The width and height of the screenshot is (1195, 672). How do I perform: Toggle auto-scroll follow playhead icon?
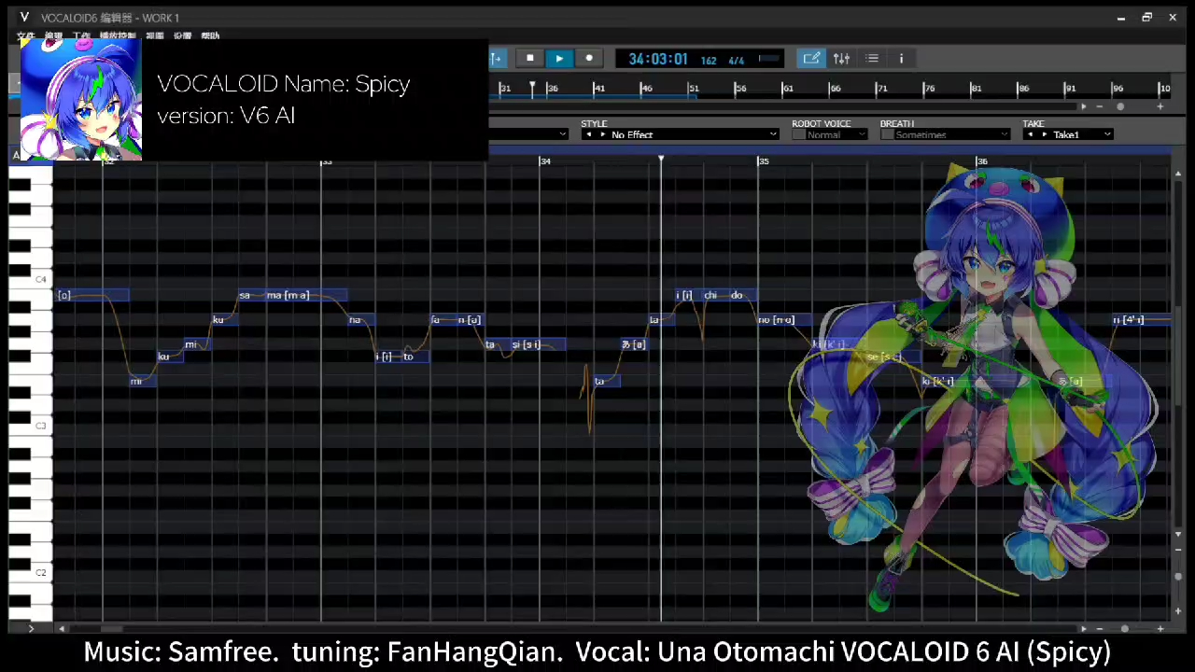click(x=496, y=58)
